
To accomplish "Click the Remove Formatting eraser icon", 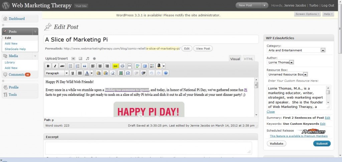I will tap(113, 73).
